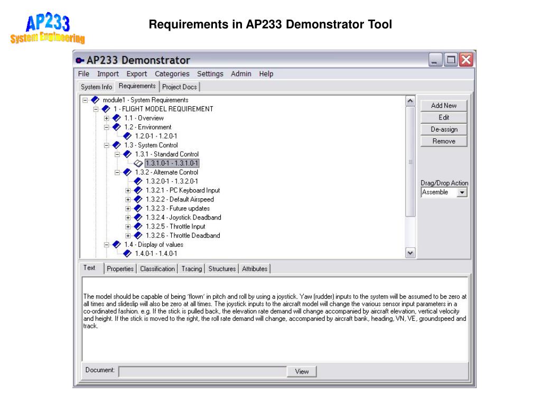The image size is (541, 406).
Task: Open the Admin menu
Action: tap(241, 74)
